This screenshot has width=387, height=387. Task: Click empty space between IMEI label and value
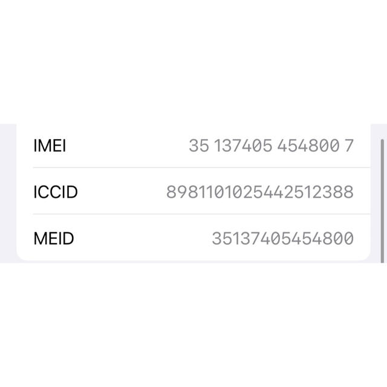(128, 146)
